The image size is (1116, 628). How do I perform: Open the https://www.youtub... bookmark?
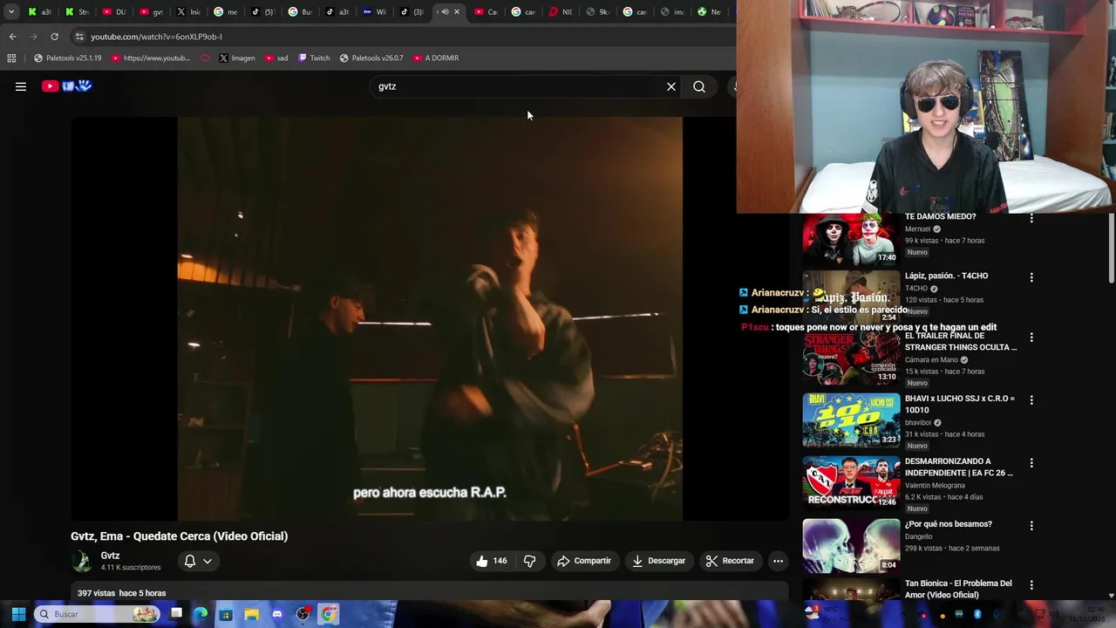150,58
